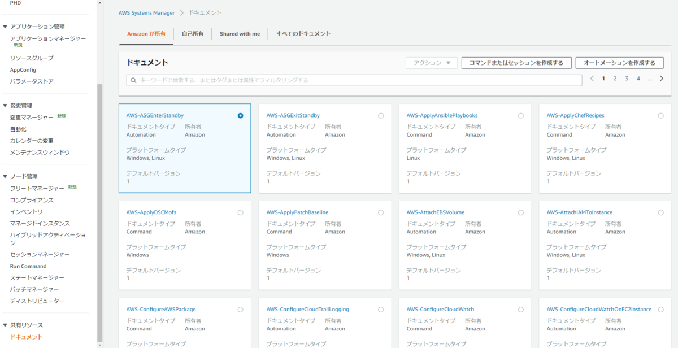
Task: Select the AWS-ConfigureCloudTrailLogging radio button
Action: coord(381,310)
